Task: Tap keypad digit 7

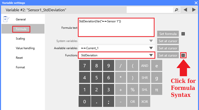Action: 84,66
